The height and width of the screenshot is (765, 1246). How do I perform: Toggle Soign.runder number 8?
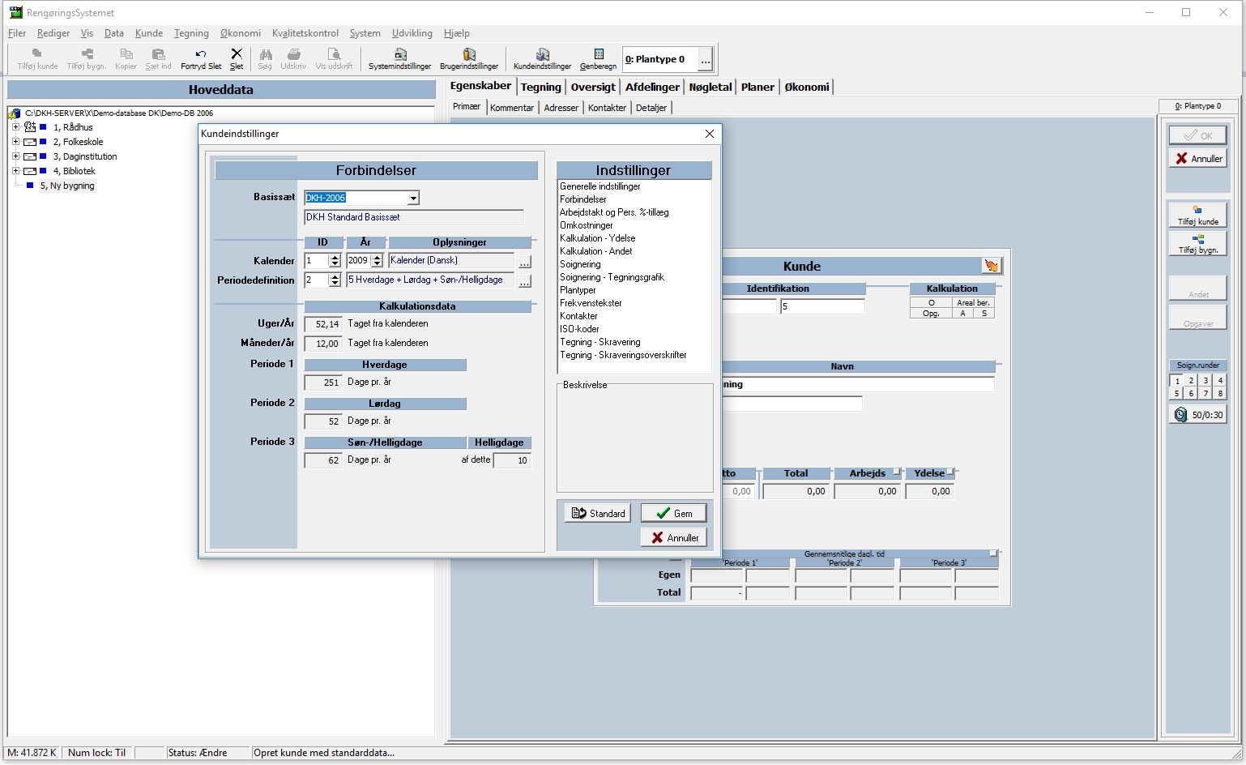[1220, 393]
